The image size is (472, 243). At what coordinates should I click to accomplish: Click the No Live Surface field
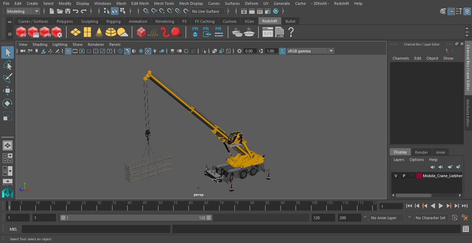point(207,11)
